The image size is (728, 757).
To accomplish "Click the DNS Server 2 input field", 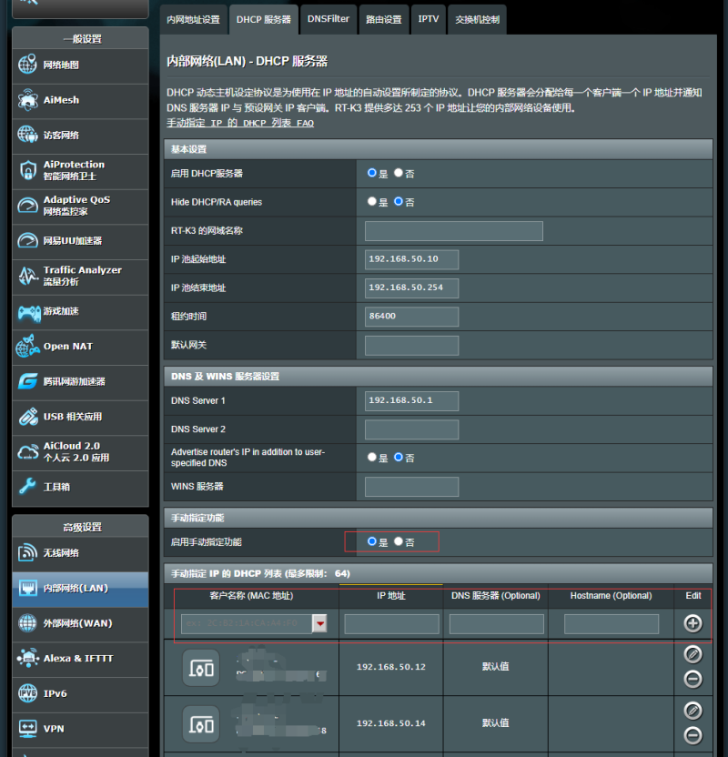I will (x=411, y=429).
